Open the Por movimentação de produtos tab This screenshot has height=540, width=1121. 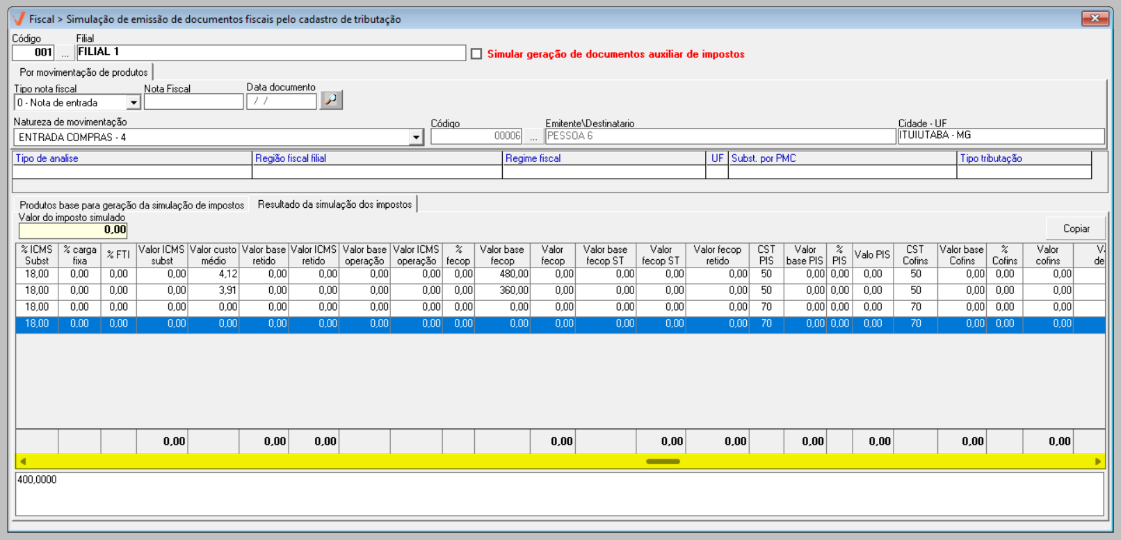pos(83,72)
